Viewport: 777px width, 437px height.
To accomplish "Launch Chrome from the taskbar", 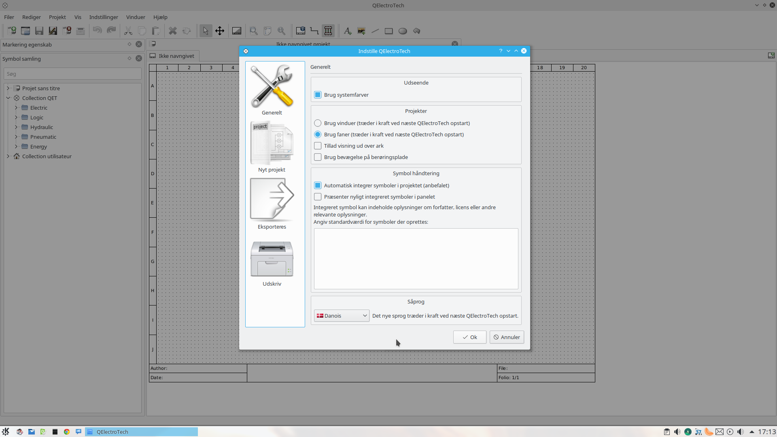I will [67, 432].
